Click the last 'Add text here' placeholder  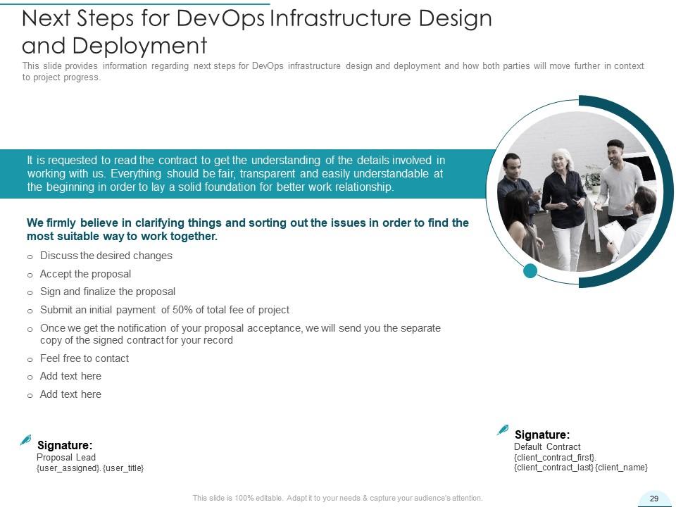70,394
